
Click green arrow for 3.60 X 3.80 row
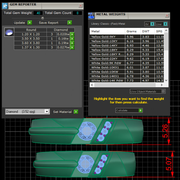(72, 43)
